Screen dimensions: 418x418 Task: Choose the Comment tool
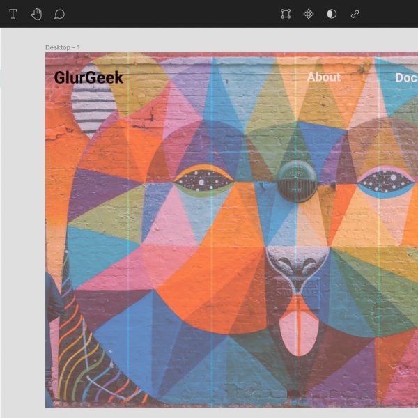point(59,14)
